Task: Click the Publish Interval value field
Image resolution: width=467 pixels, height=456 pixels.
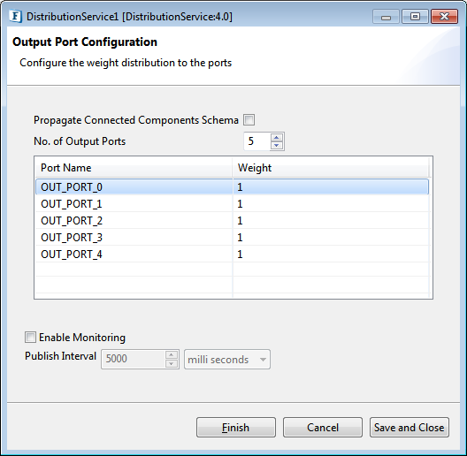Action: click(x=134, y=359)
